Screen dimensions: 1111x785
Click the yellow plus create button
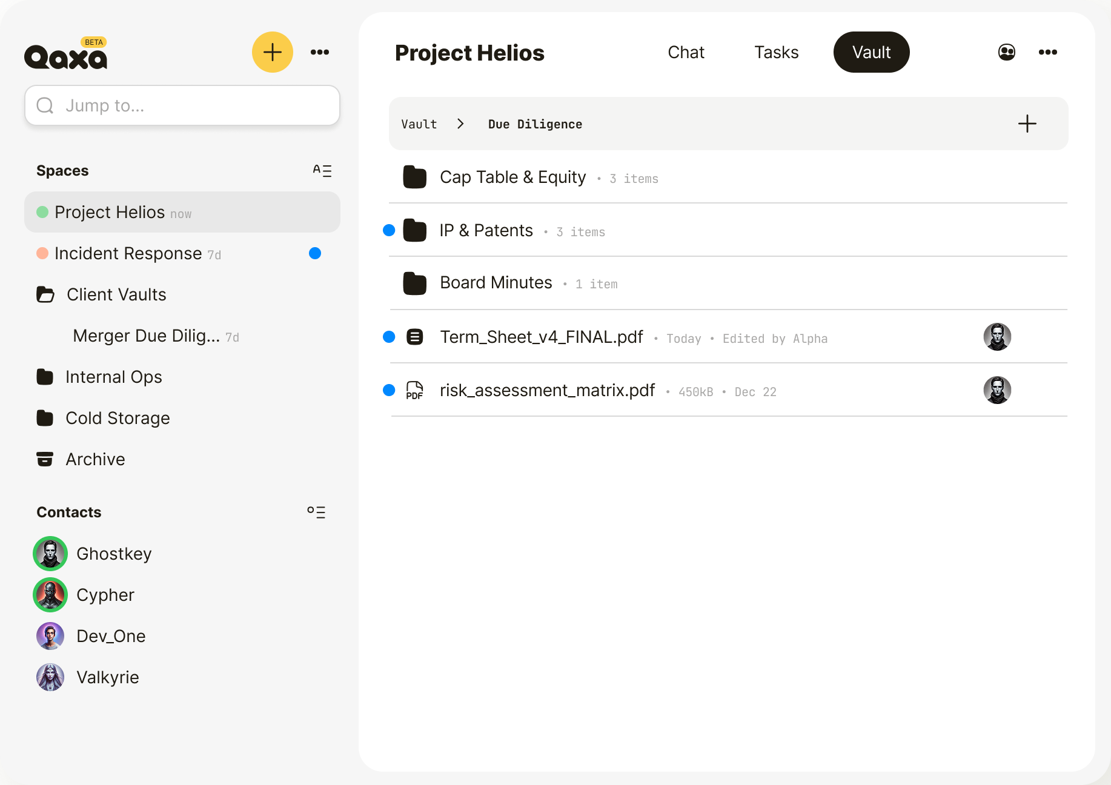[x=272, y=52]
